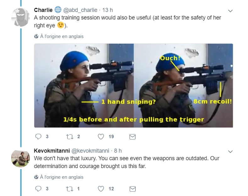Retweet Kevokmitanni's tweet

tap(69, 189)
